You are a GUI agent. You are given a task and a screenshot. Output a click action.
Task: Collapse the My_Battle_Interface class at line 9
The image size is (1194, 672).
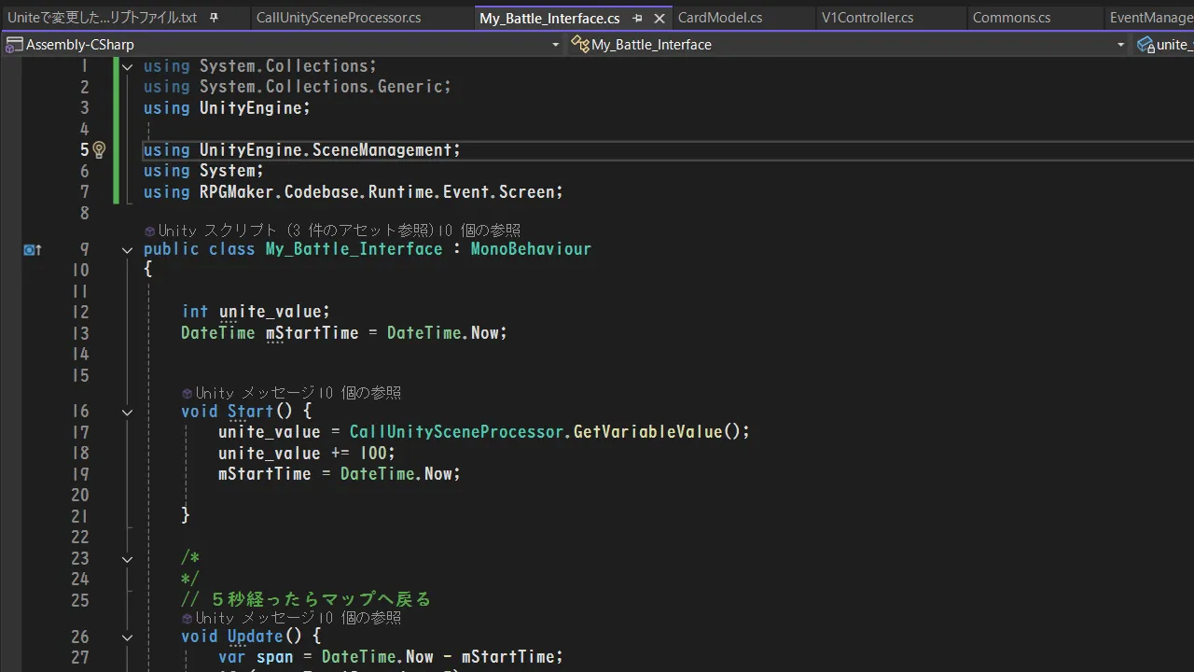click(127, 249)
